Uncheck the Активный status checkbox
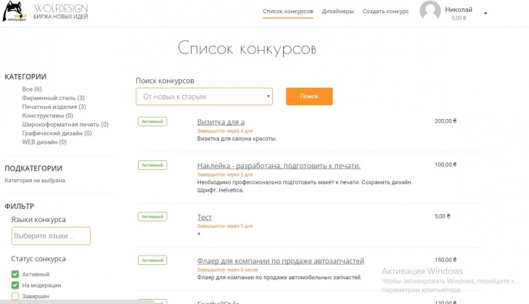 click(15, 274)
